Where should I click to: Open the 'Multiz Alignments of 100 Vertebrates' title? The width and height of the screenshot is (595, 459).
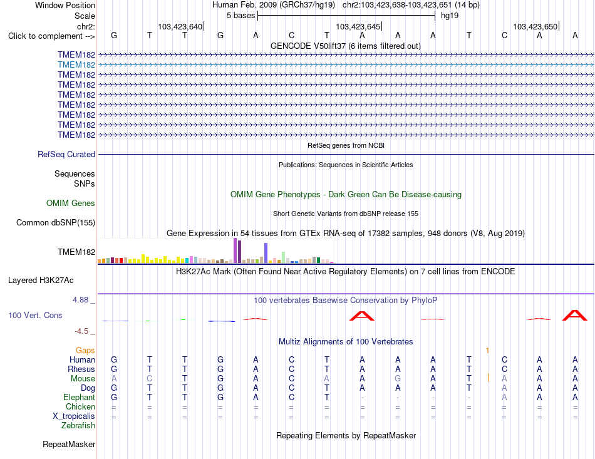(346, 341)
